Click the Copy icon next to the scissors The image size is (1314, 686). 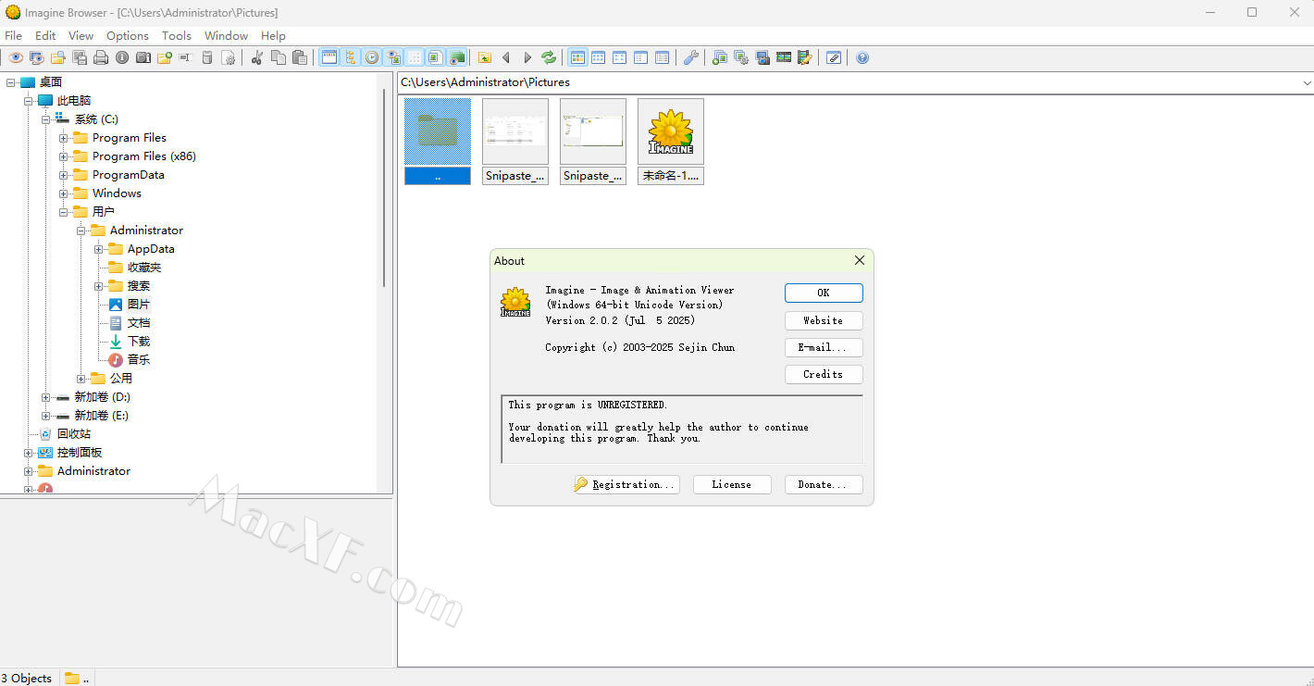tap(279, 57)
